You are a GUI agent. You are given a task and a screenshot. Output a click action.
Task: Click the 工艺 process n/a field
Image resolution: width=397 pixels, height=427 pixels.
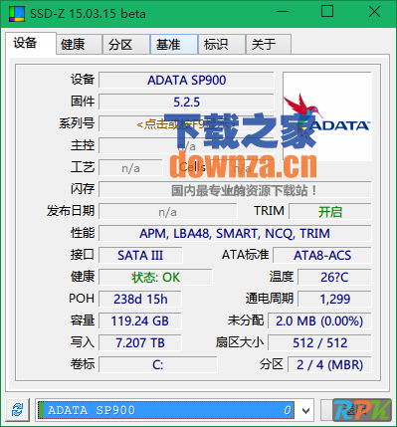(x=130, y=167)
